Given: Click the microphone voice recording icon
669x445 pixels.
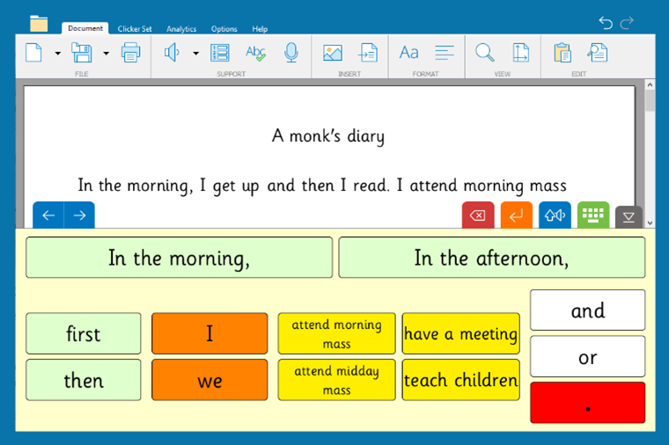Looking at the screenshot, I should pyautogui.click(x=290, y=53).
